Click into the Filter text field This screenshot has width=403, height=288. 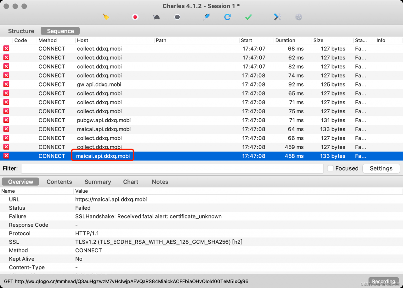(x=172, y=168)
